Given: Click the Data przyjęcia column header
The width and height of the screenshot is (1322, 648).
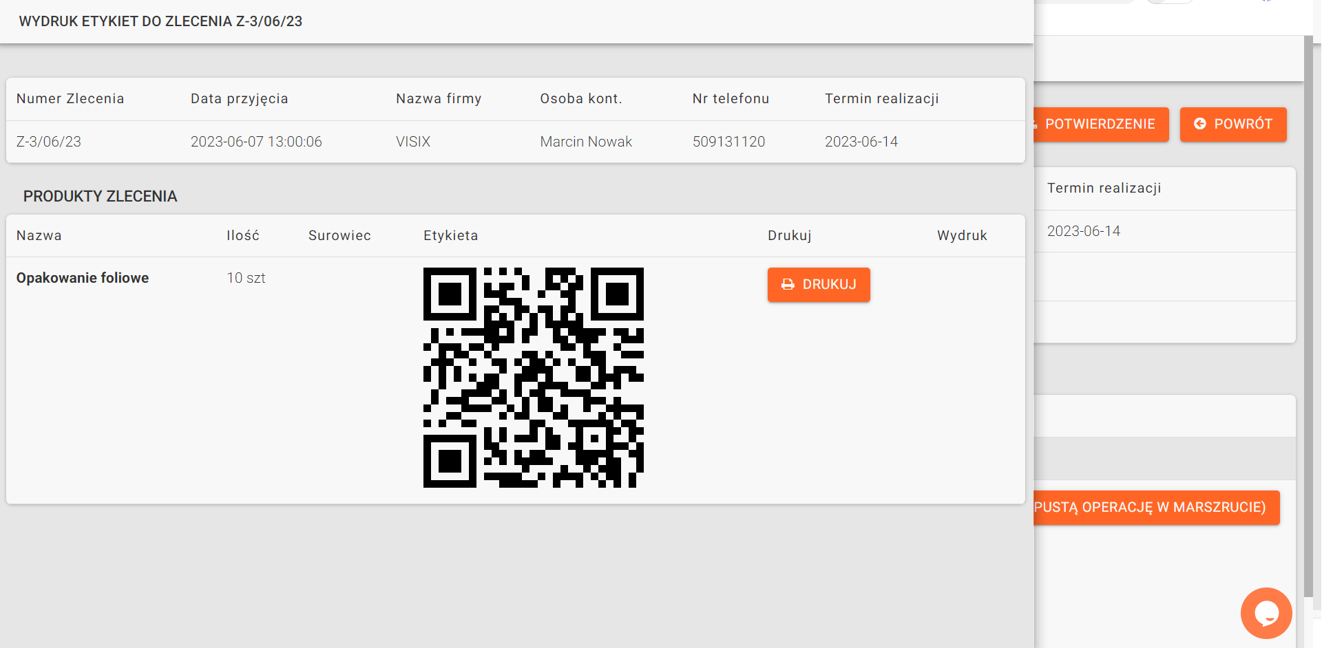Looking at the screenshot, I should pyautogui.click(x=239, y=99).
